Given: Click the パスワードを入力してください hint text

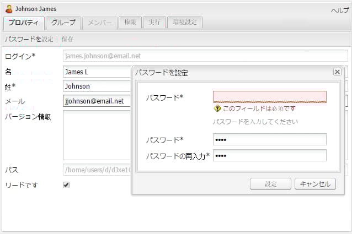Looking at the screenshot, I should click(x=255, y=122).
